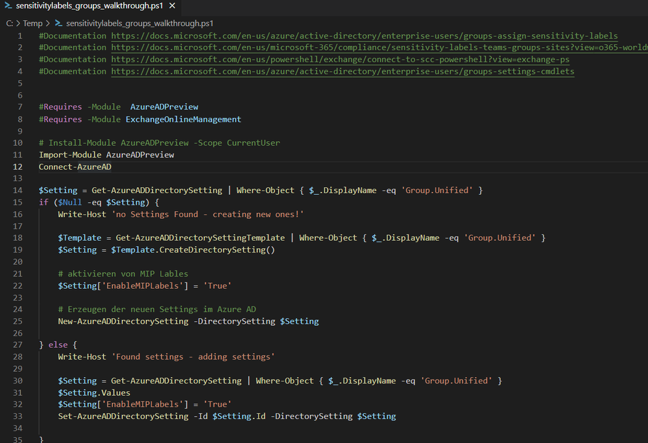648x443 pixels.
Task: Click 'New-AzureADDirectorySetting' on line 25
Action: coord(123,321)
